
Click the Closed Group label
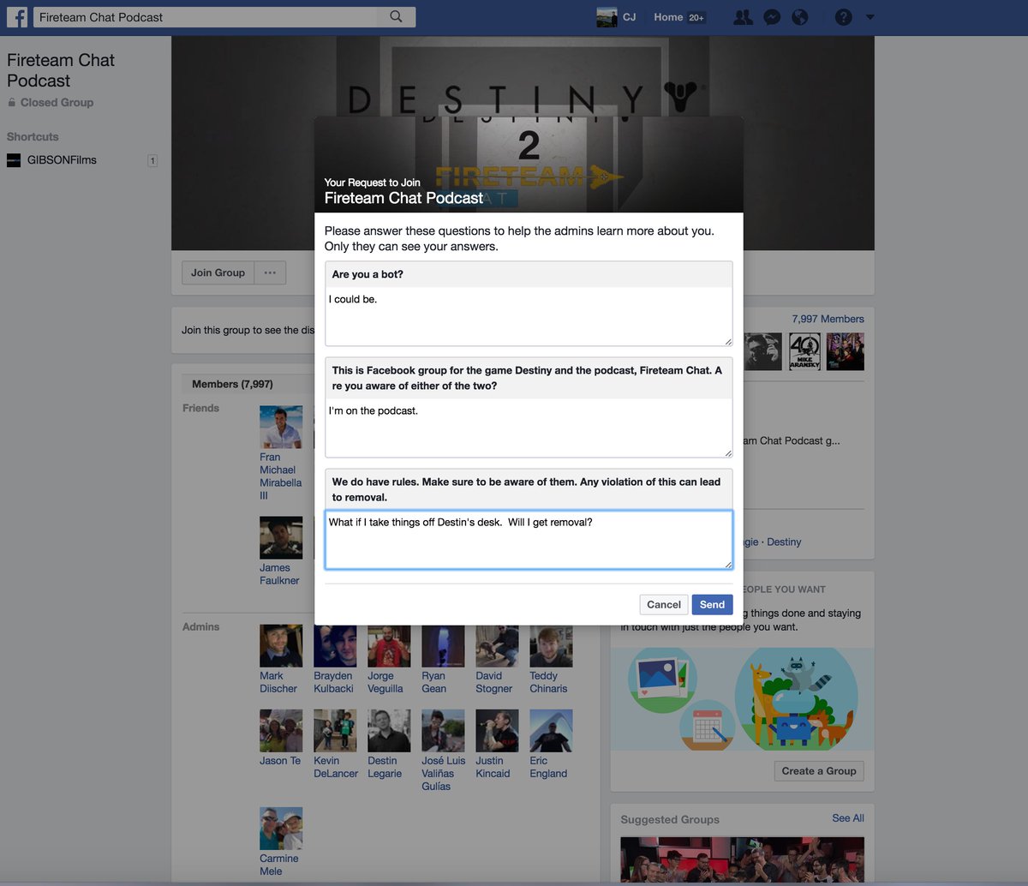click(57, 103)
